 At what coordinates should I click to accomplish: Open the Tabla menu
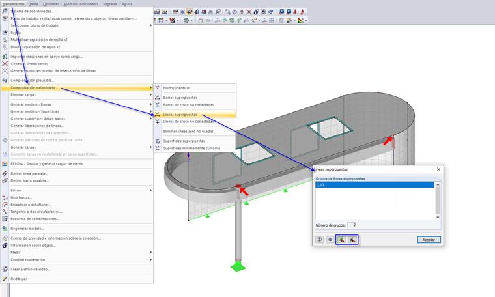point(33,4)
